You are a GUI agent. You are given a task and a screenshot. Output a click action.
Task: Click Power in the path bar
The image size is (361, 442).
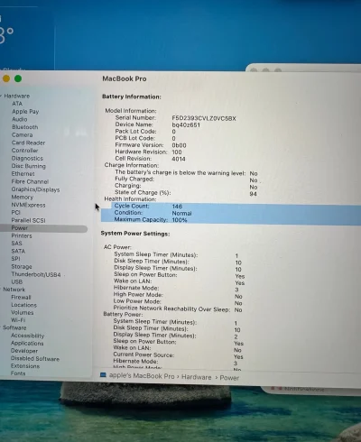(x=229, y=378)
